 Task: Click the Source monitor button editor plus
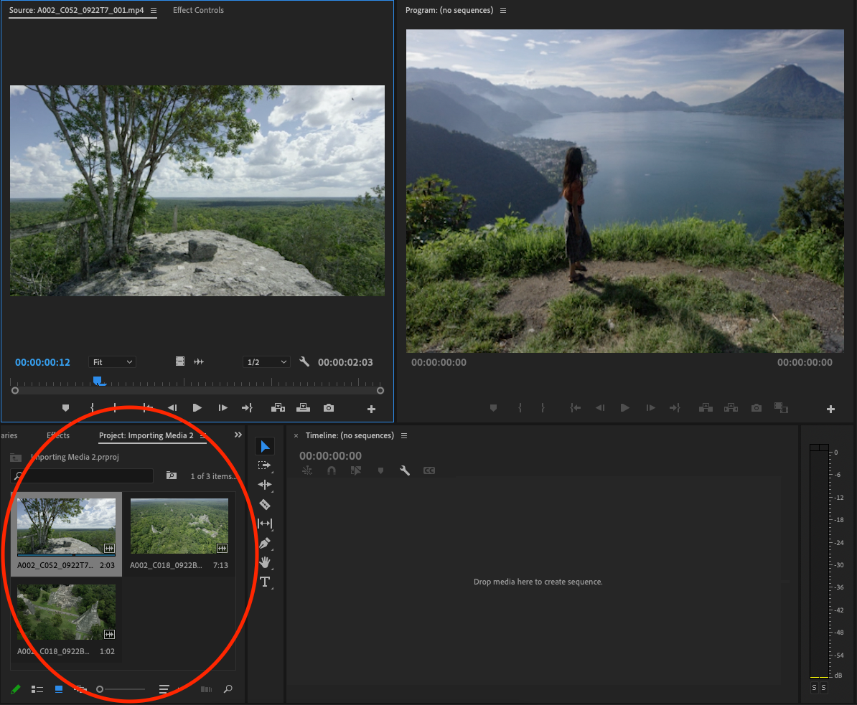pyautogui.click(x=371, y=409)
